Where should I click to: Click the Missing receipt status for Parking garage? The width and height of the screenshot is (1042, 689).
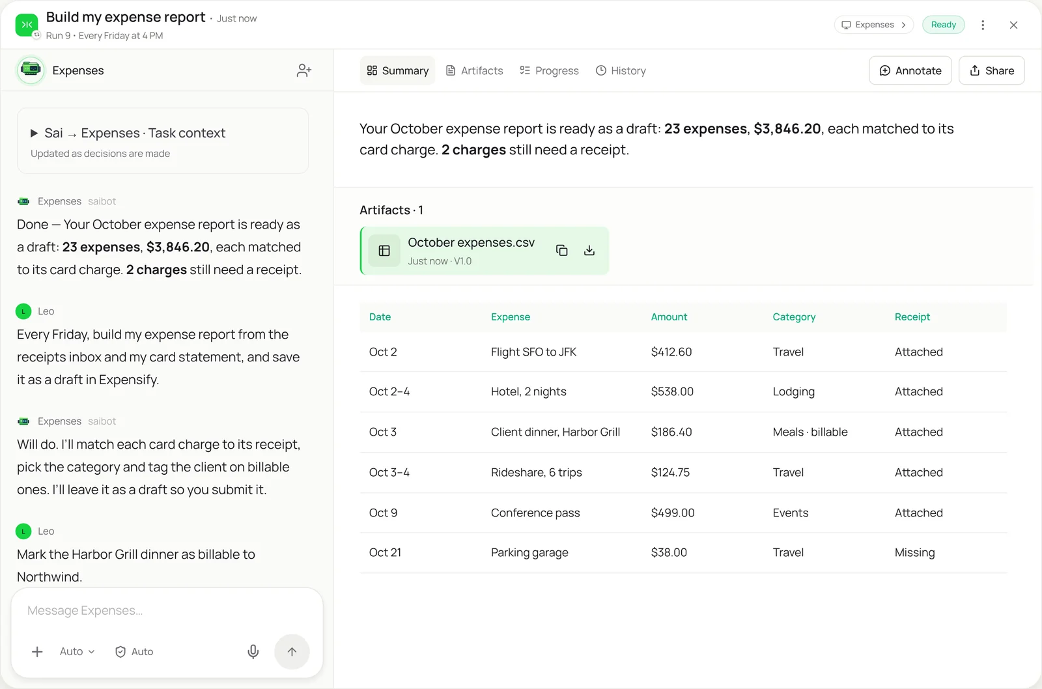(914, 553)
